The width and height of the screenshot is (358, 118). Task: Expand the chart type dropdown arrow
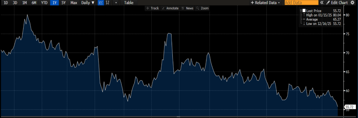116,3
